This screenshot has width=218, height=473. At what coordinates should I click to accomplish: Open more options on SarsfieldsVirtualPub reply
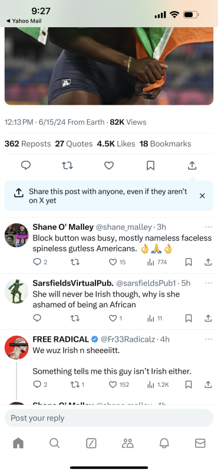[x=209, y=283]
